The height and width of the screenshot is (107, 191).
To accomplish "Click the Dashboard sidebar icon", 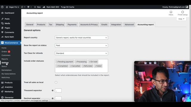I will click(2, 13).
